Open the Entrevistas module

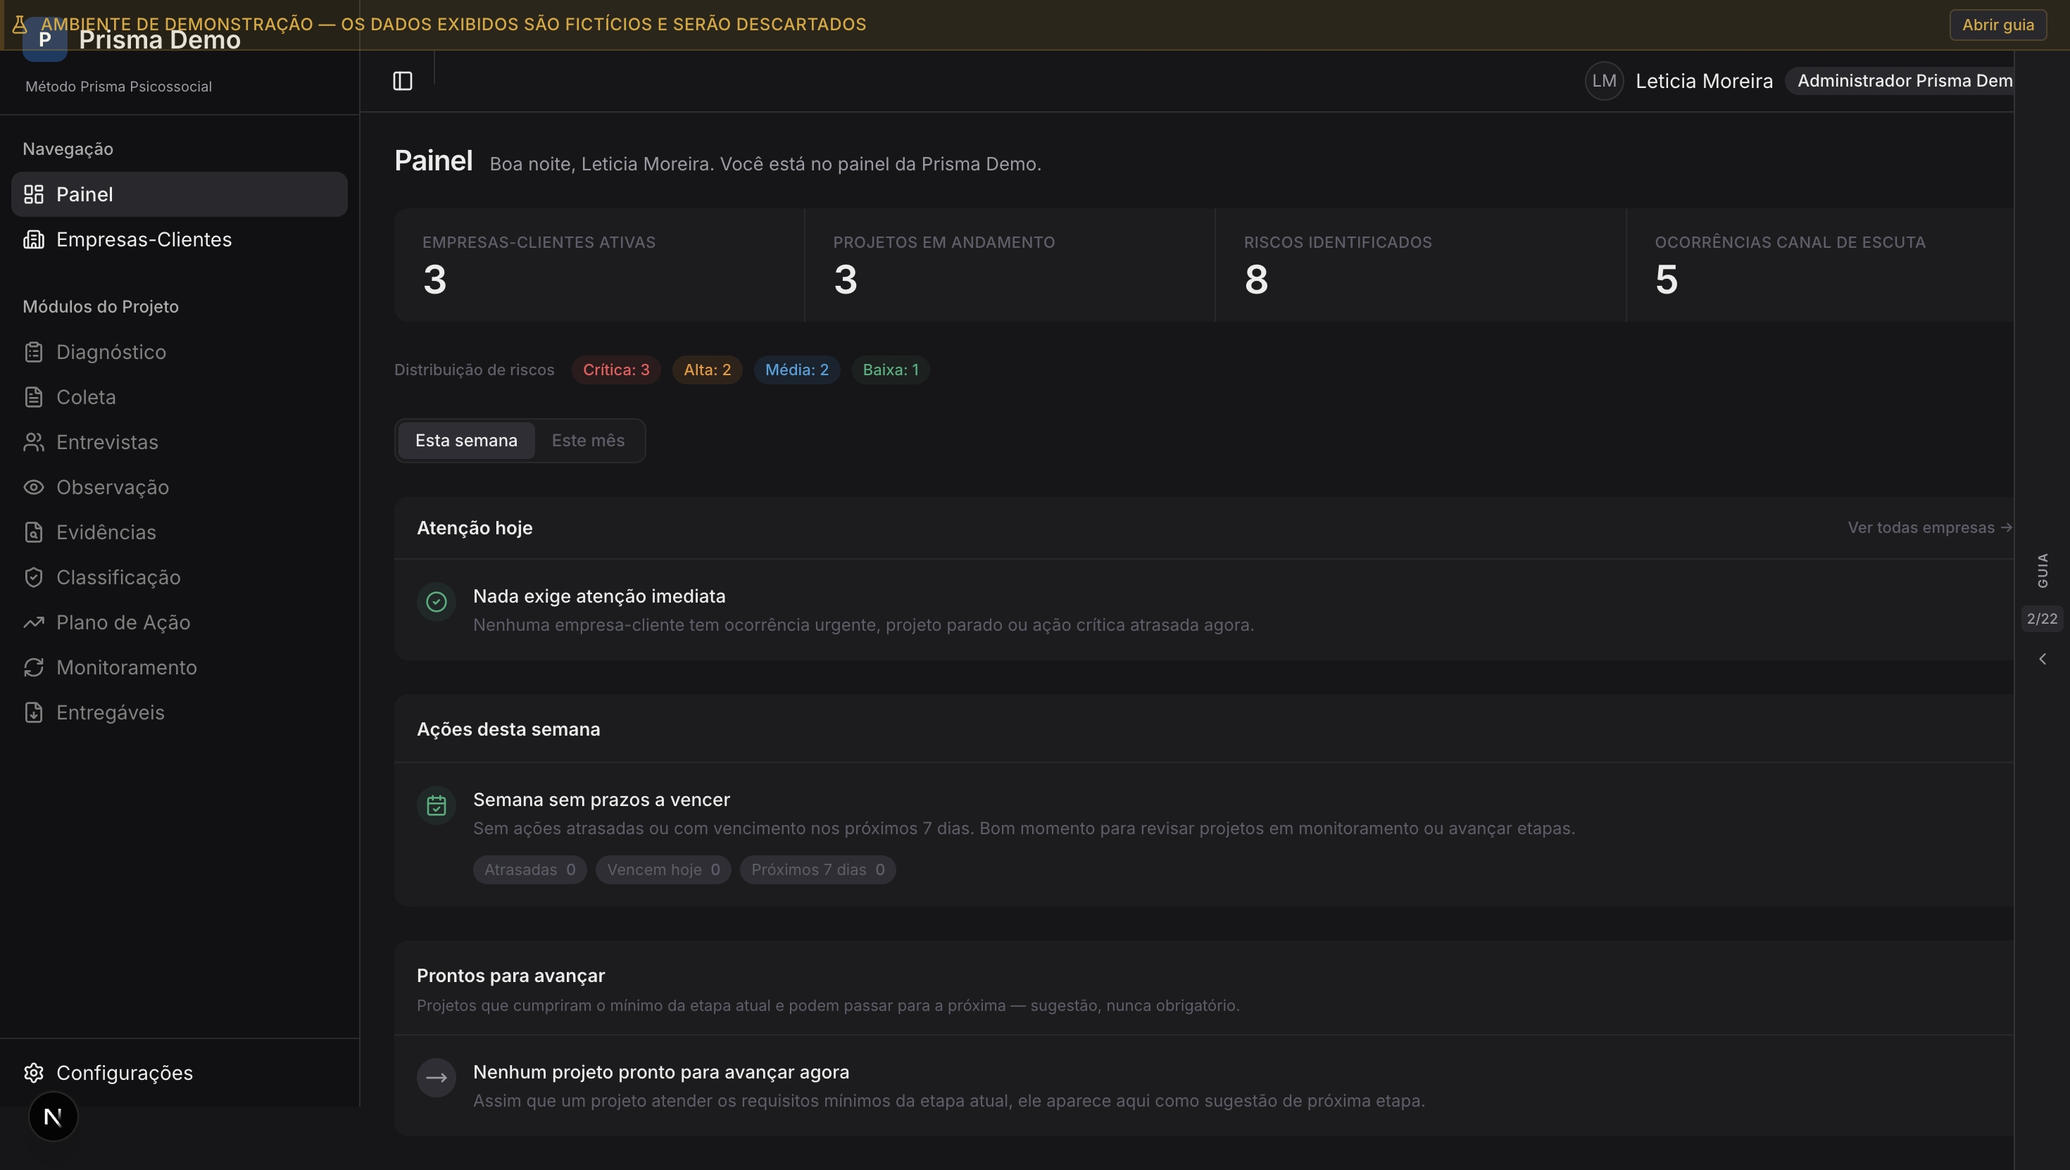coord(107,442)
